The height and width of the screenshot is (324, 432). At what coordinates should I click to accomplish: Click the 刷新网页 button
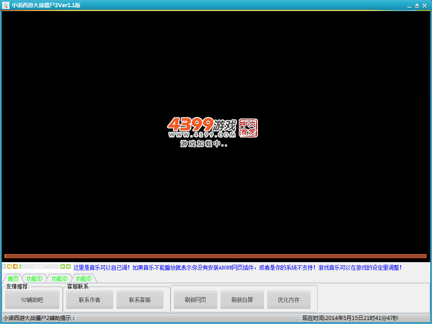point(195,300)
